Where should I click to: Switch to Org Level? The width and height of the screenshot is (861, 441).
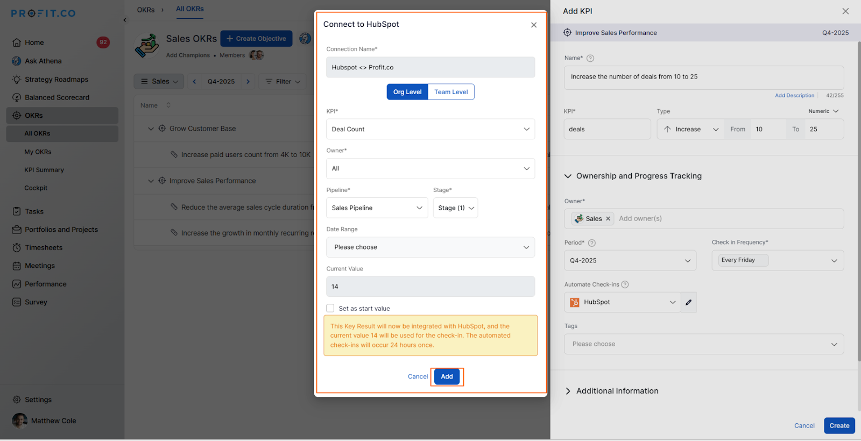(407, 92)
